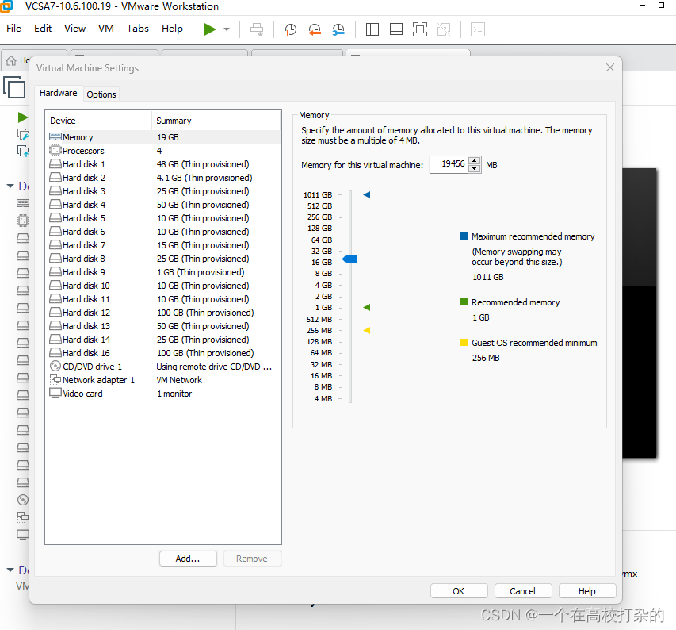Select the Video card device
This screenshot has width=676, height=630.
pyautogui.click(x=164, y=394)
